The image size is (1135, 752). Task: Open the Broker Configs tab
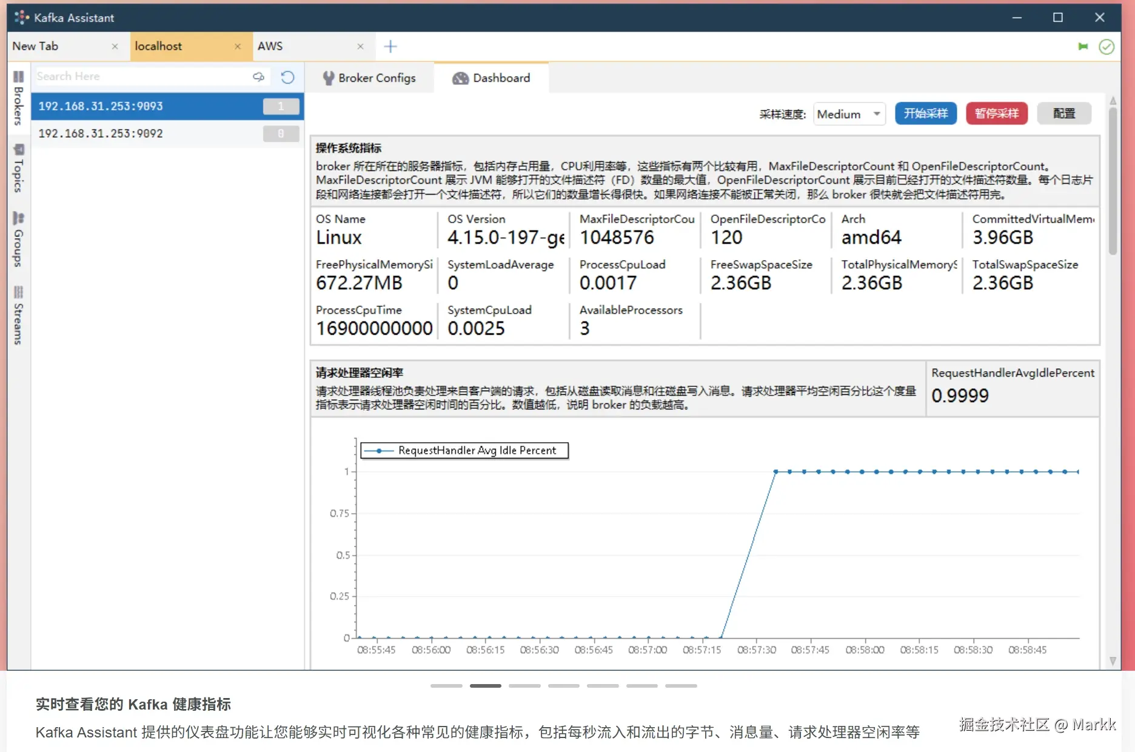pyautogui.click(x=369, y=78)
